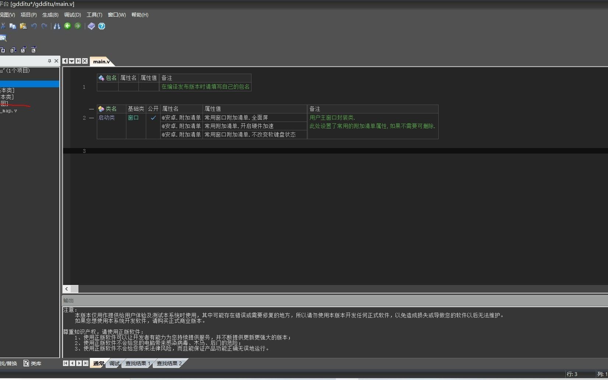Open help with the blue question-mark icon
The height and width of the screenshot is (380, 608).
pos(102,26)
